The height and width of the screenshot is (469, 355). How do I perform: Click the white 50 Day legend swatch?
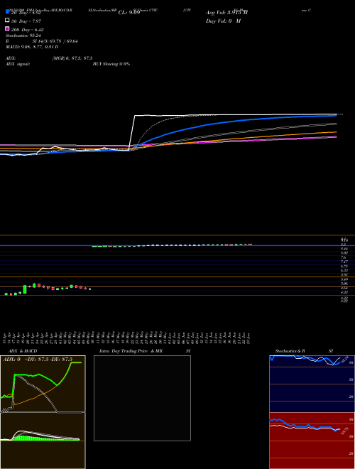[7, 21]
